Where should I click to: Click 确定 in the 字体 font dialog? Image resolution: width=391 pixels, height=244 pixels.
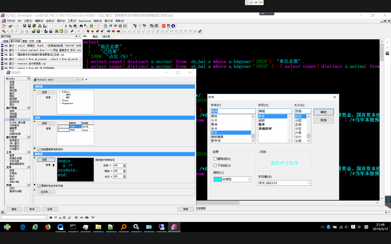coord(323,112)
